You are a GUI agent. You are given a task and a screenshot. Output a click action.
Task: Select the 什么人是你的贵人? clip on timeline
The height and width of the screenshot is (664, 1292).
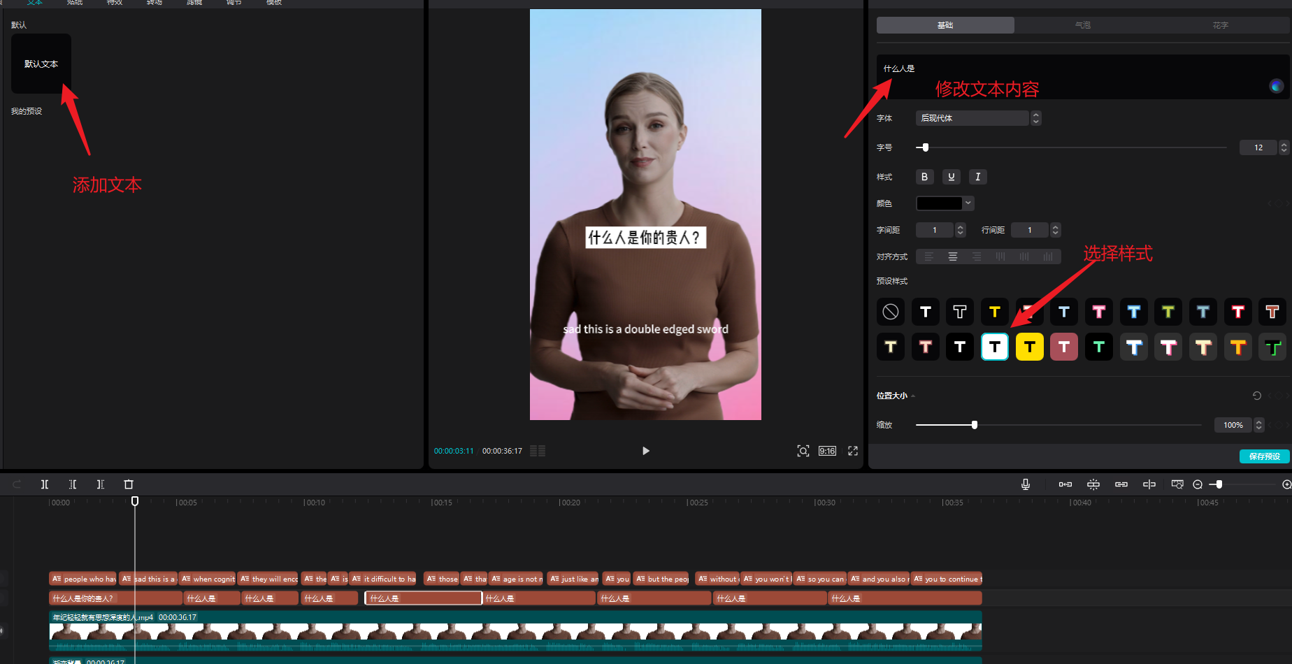(115, 598)
